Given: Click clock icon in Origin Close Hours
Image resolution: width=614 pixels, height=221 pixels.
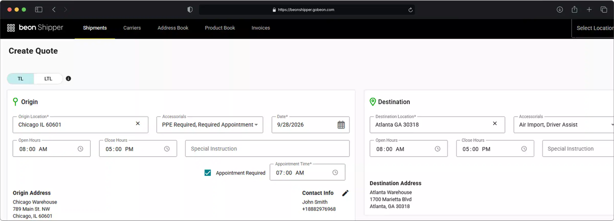Looking at the screenshot, I should point(167,149).
